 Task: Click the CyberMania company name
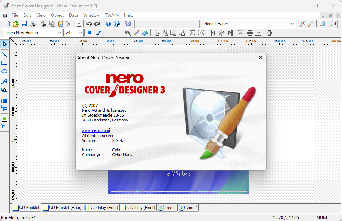coord(123,155)
